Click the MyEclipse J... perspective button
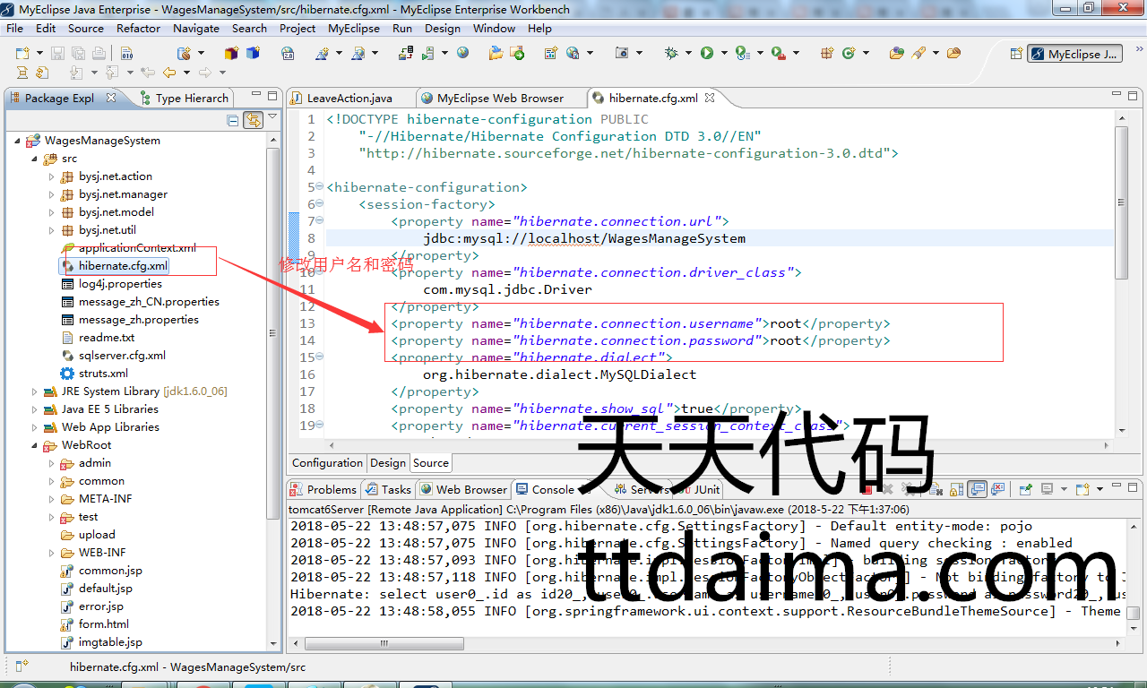 (1075, 54)
